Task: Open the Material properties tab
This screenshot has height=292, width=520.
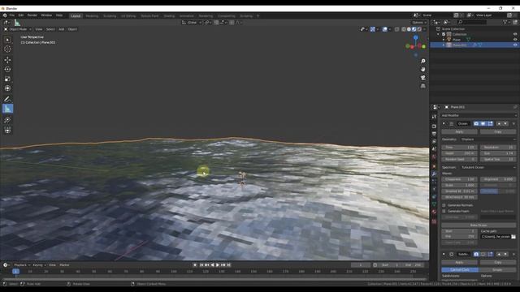Action: tap(434, 212)
